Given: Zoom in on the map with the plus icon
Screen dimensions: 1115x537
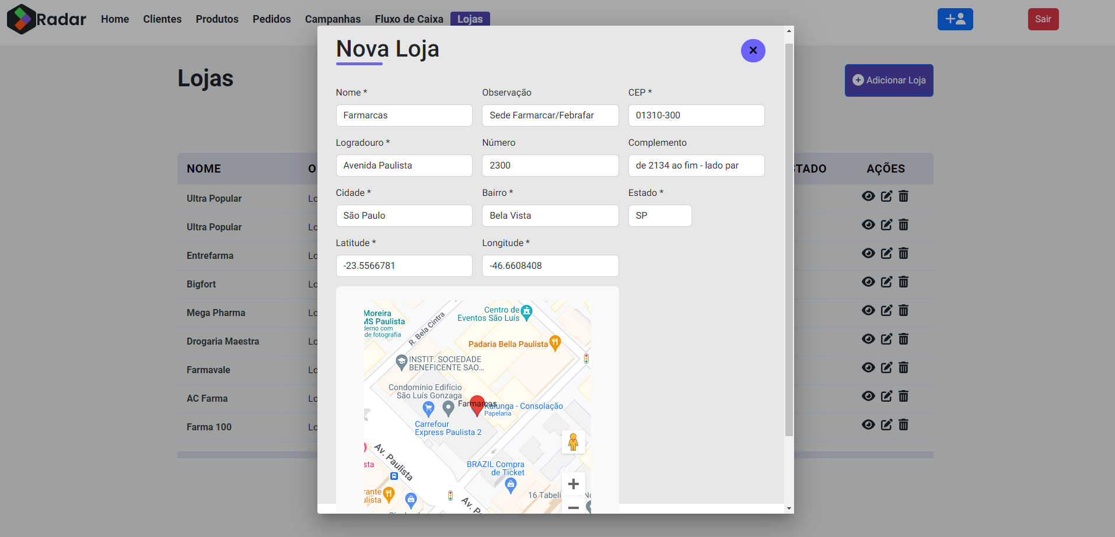Looking at the screenshot, I should pyautogui.click(x=574, y=484).
